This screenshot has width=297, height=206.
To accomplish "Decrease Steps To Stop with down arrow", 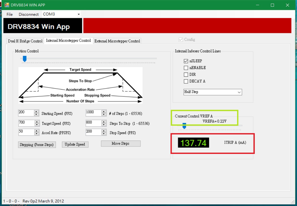I will tap(104, 125).
